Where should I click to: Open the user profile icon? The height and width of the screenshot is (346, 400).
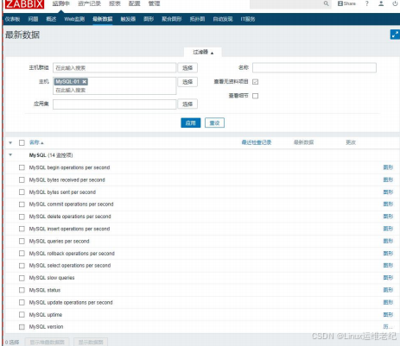point(381,3)
